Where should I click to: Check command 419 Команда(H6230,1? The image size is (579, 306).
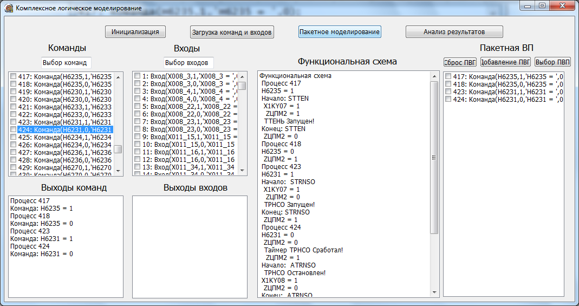click(x=14, y=92)
